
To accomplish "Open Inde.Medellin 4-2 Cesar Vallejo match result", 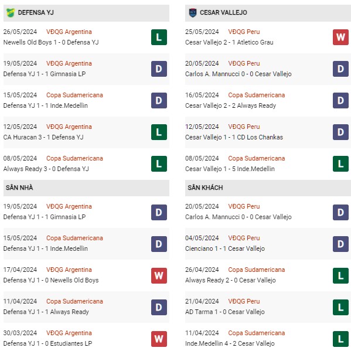I will pyautogui.click(x=230, y=343).
